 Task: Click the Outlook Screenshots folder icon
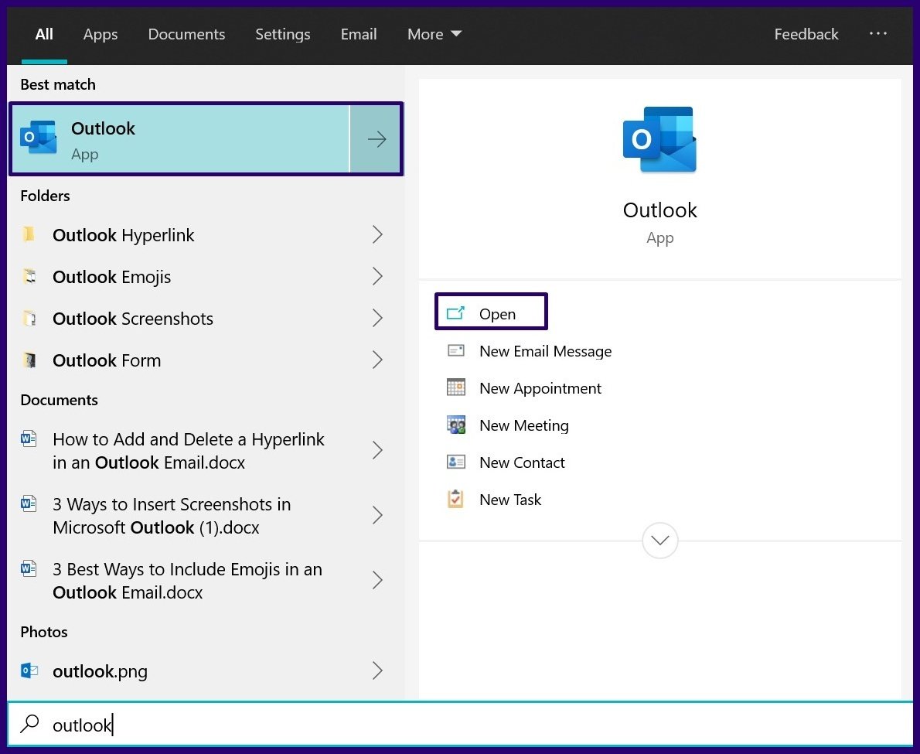click(29, 318)
